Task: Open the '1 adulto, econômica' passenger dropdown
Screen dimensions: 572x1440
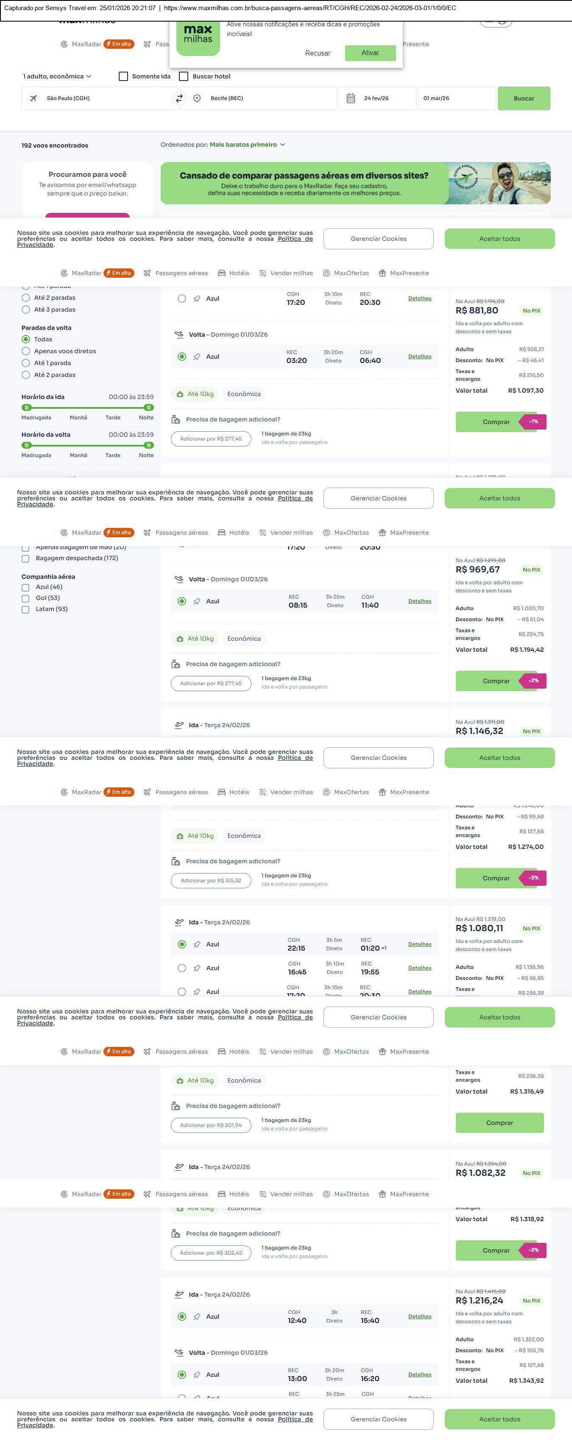Action: [x=57, y=77]
